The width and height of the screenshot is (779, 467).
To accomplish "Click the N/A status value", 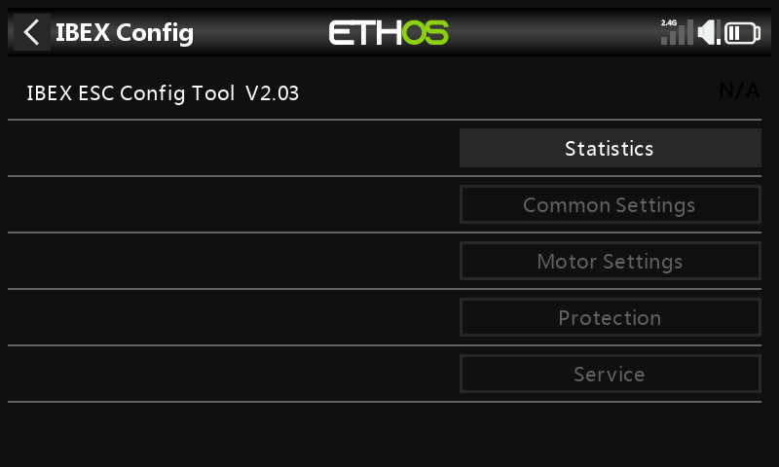I will pyautogui.click(x=738, y=91).
